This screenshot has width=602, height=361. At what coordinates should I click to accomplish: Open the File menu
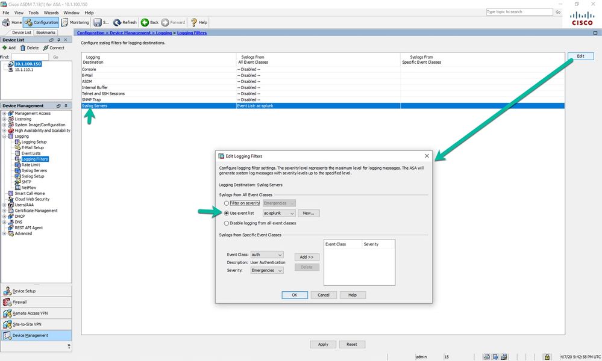click(6, 13)
